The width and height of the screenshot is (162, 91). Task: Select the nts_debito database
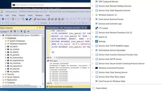(14, 52)
